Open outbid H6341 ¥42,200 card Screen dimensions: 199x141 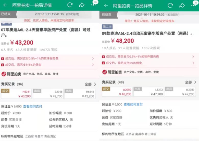pos(80,94)
